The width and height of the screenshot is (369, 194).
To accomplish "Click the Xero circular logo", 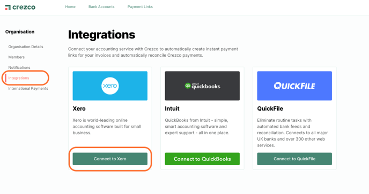I will (110, 86).
